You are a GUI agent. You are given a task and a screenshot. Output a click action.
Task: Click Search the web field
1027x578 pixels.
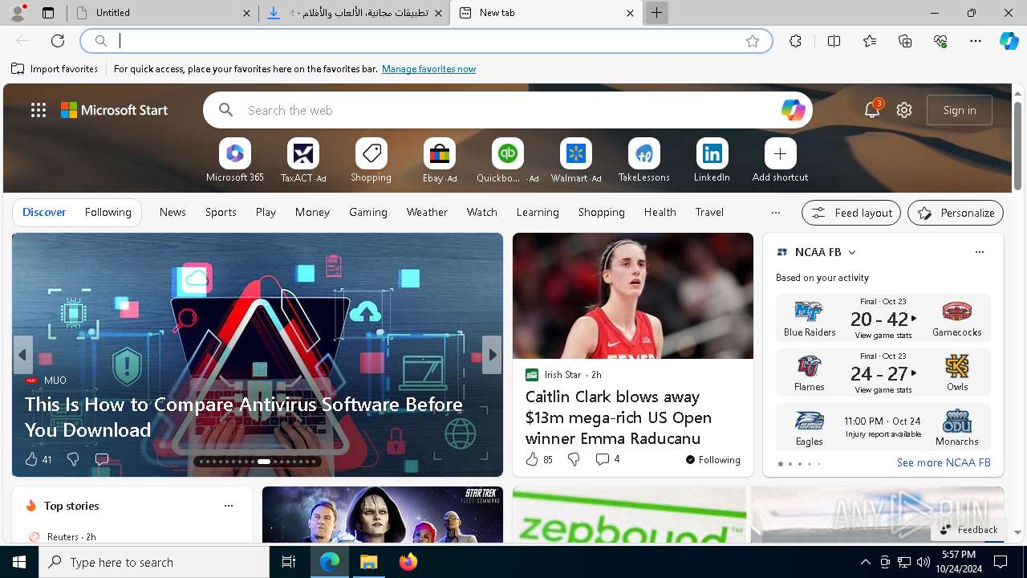click(507, 110)
